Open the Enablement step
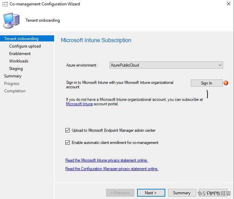 (20, 54)
